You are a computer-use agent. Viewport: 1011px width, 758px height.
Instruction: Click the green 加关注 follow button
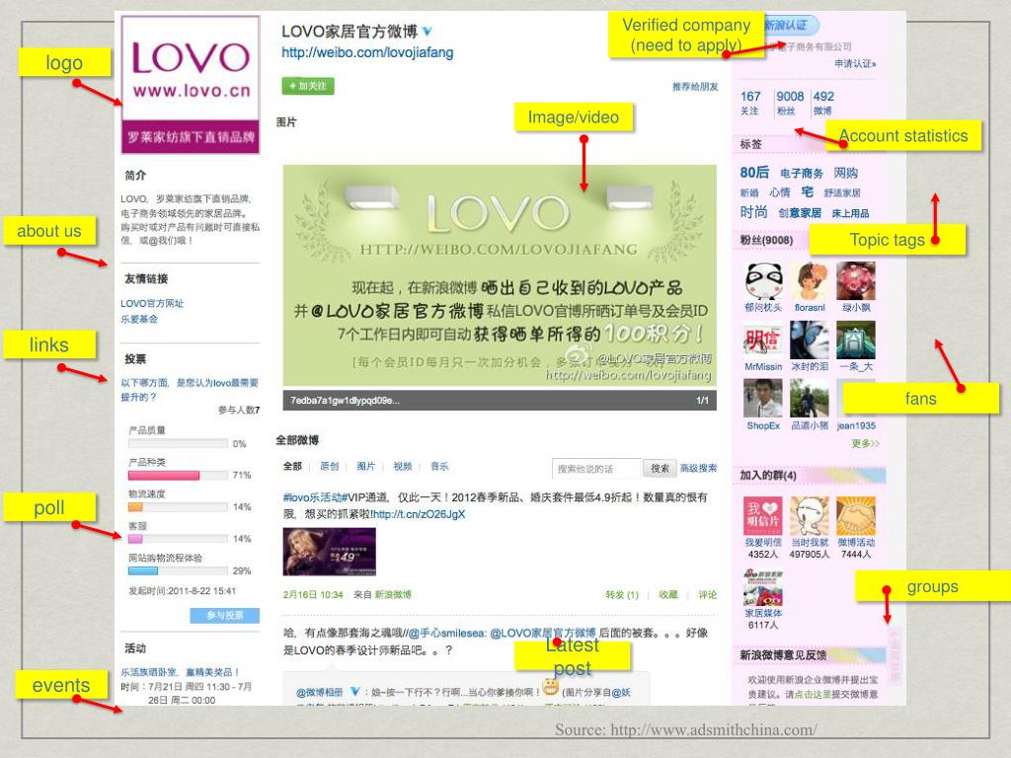click(x=308, y=86)
